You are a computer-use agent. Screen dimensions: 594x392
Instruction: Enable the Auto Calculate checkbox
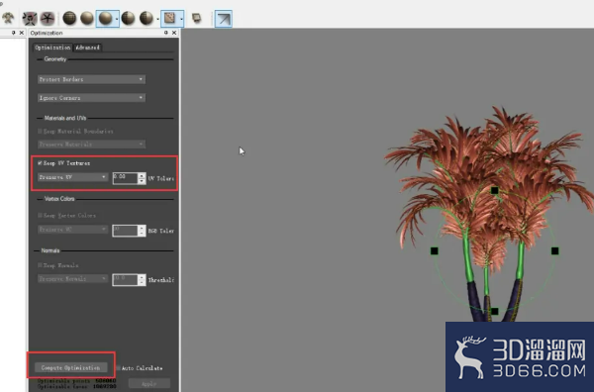click(x=118, y=368)
